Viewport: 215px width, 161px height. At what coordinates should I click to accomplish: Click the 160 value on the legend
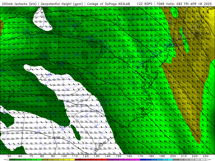(130, 156)
